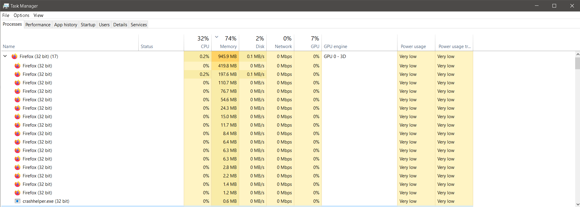The width and height of the screenshot is (580, 207).
Task: Open the View menu
Action: [38, 15]
